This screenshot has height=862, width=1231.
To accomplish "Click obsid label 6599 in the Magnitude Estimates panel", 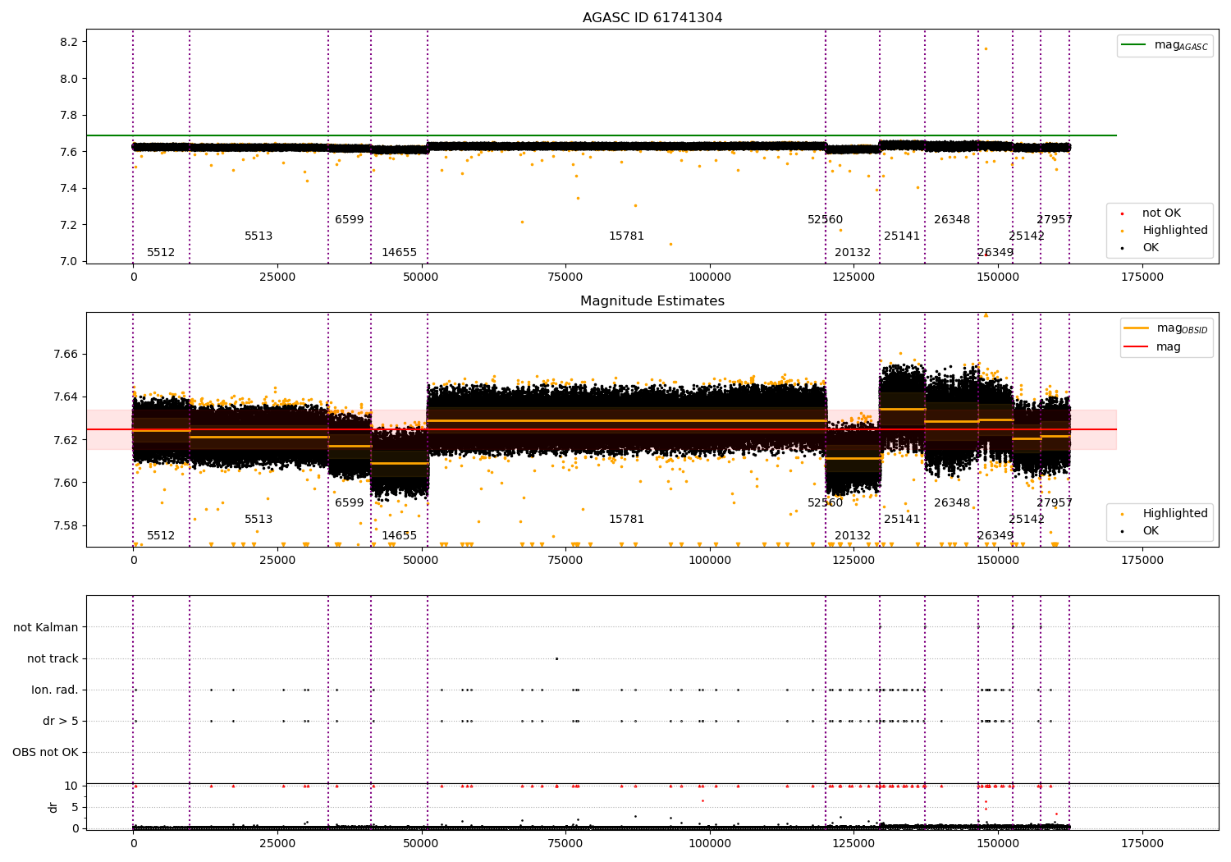I will point(349,503).
